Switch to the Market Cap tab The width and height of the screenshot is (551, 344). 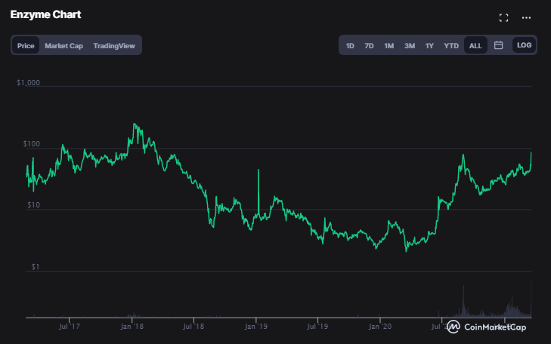coord(64,45)
